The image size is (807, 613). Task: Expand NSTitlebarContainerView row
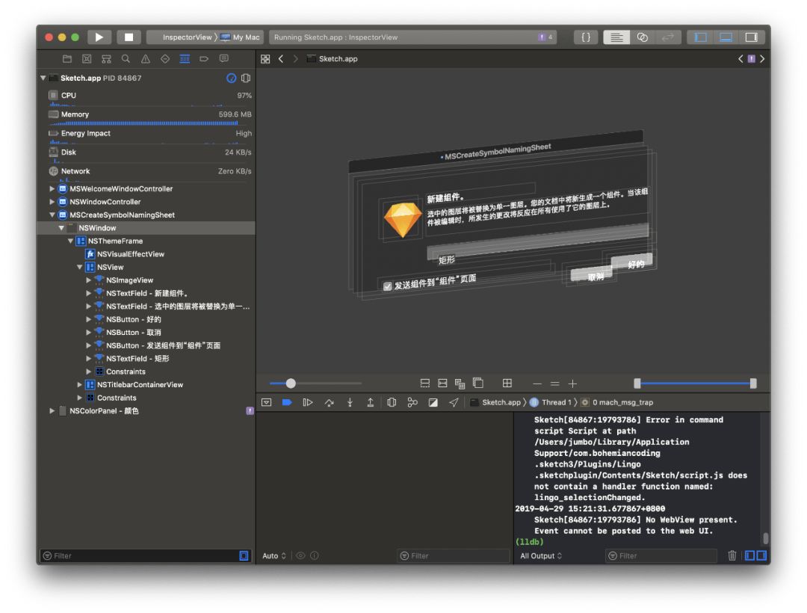tap(79, 385)
